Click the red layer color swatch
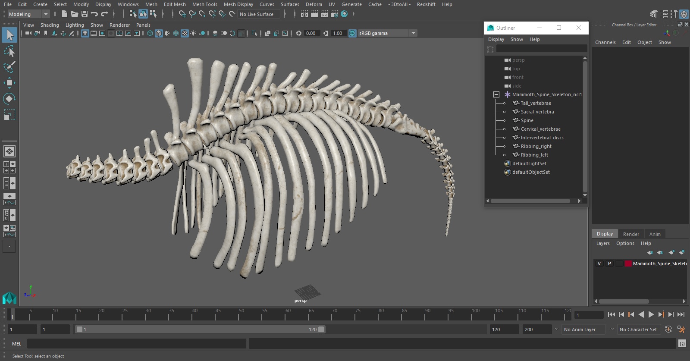 [628, 264]
